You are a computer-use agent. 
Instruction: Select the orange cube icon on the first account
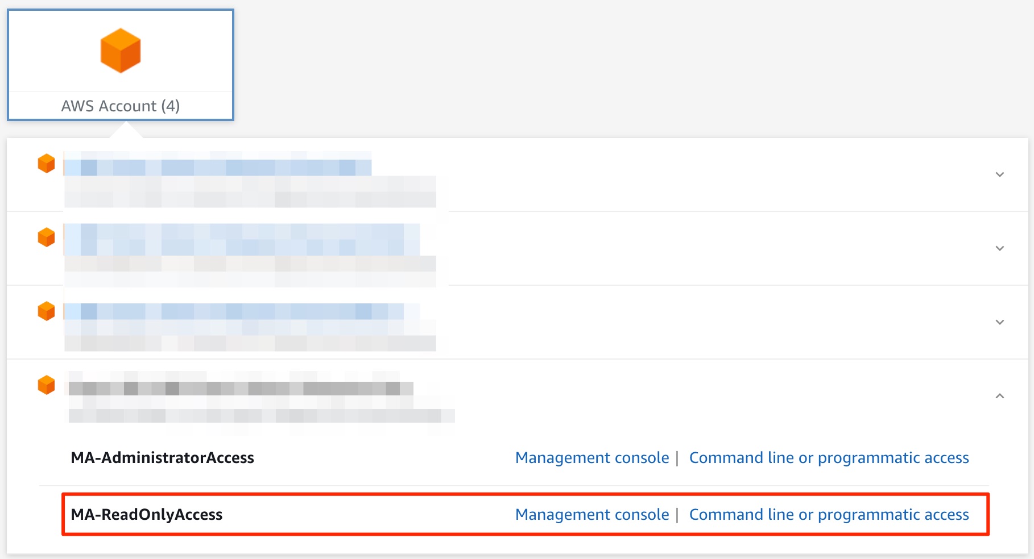click(46, 164)
